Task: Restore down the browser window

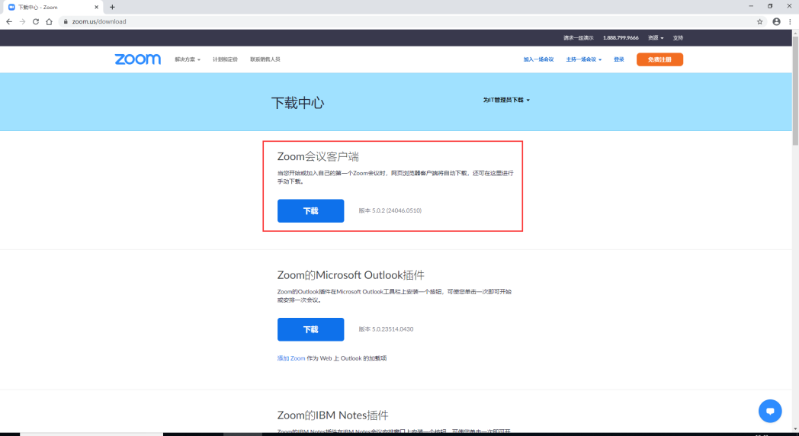Action: (x=770, y=6)
